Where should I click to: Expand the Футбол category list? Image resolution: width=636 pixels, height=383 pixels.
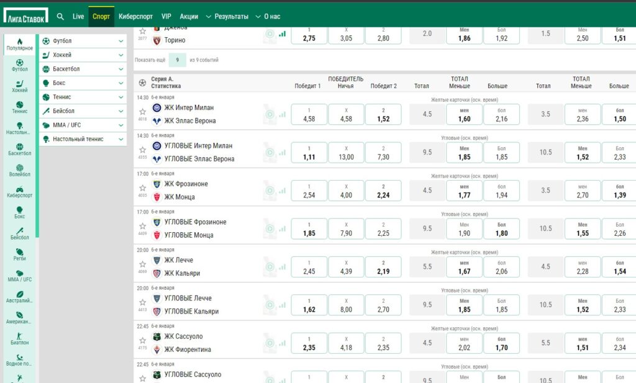[121, 41]
